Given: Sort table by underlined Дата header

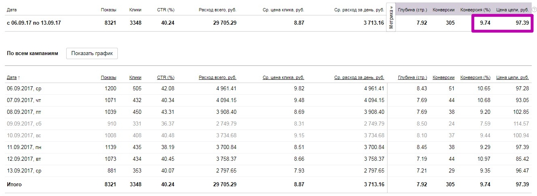Looking at the screenshot, I should click(x=12, y=77).
